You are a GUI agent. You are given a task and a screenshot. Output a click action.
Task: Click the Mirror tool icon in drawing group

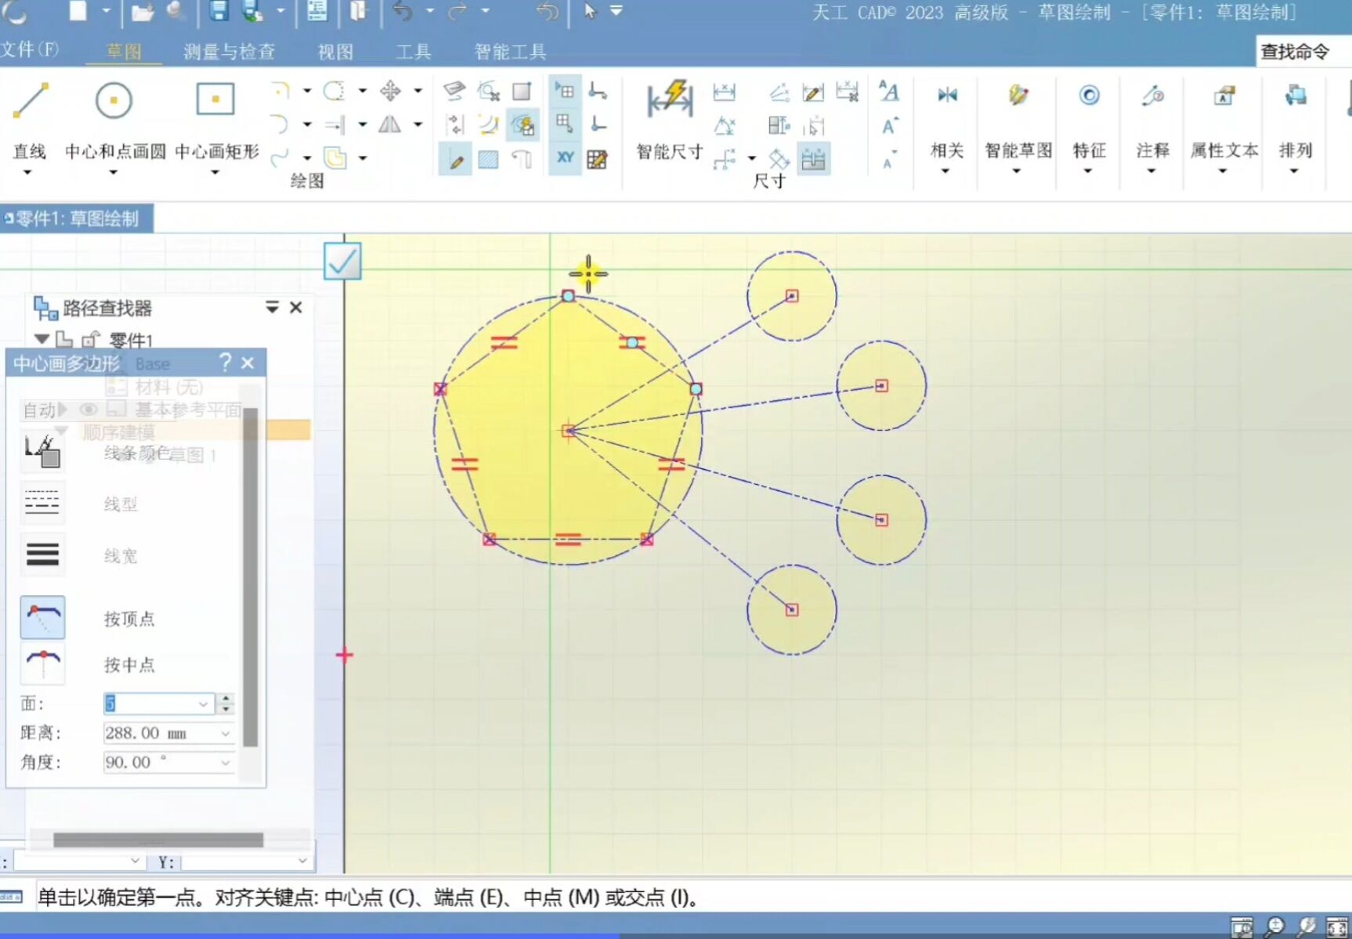pos(389,124)
